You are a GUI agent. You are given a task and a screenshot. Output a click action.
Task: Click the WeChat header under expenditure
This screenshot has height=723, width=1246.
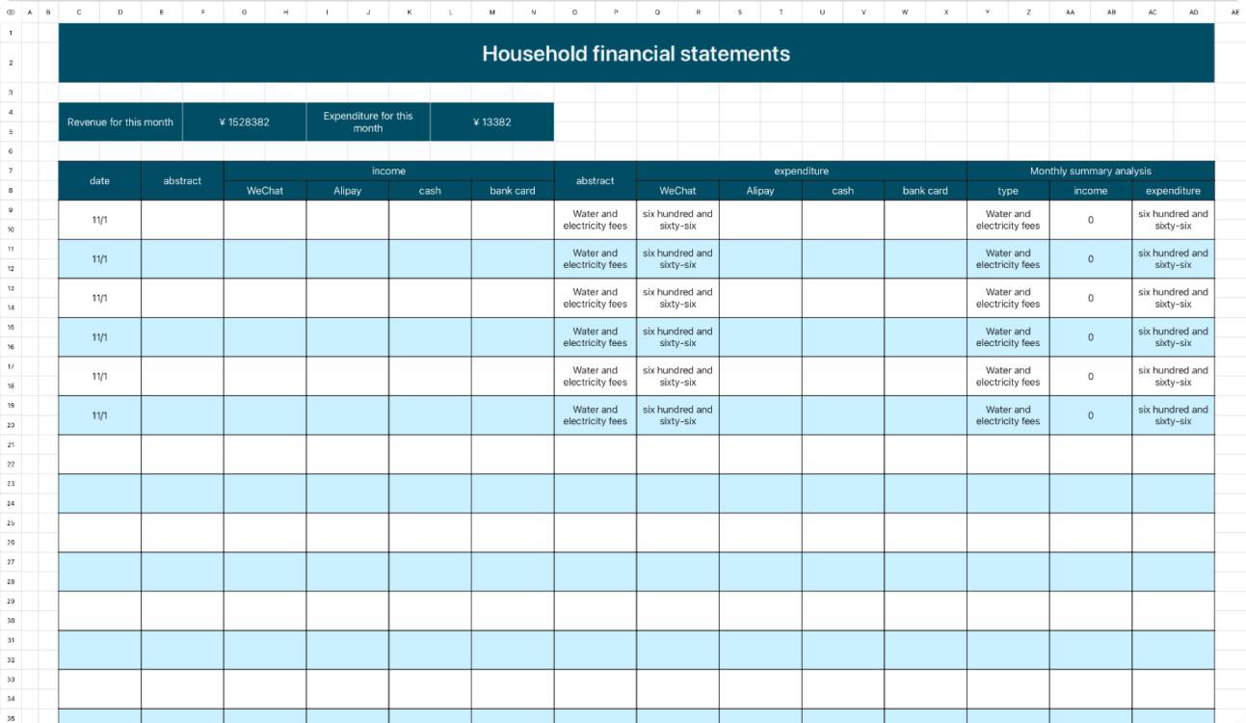coord(677,191)
